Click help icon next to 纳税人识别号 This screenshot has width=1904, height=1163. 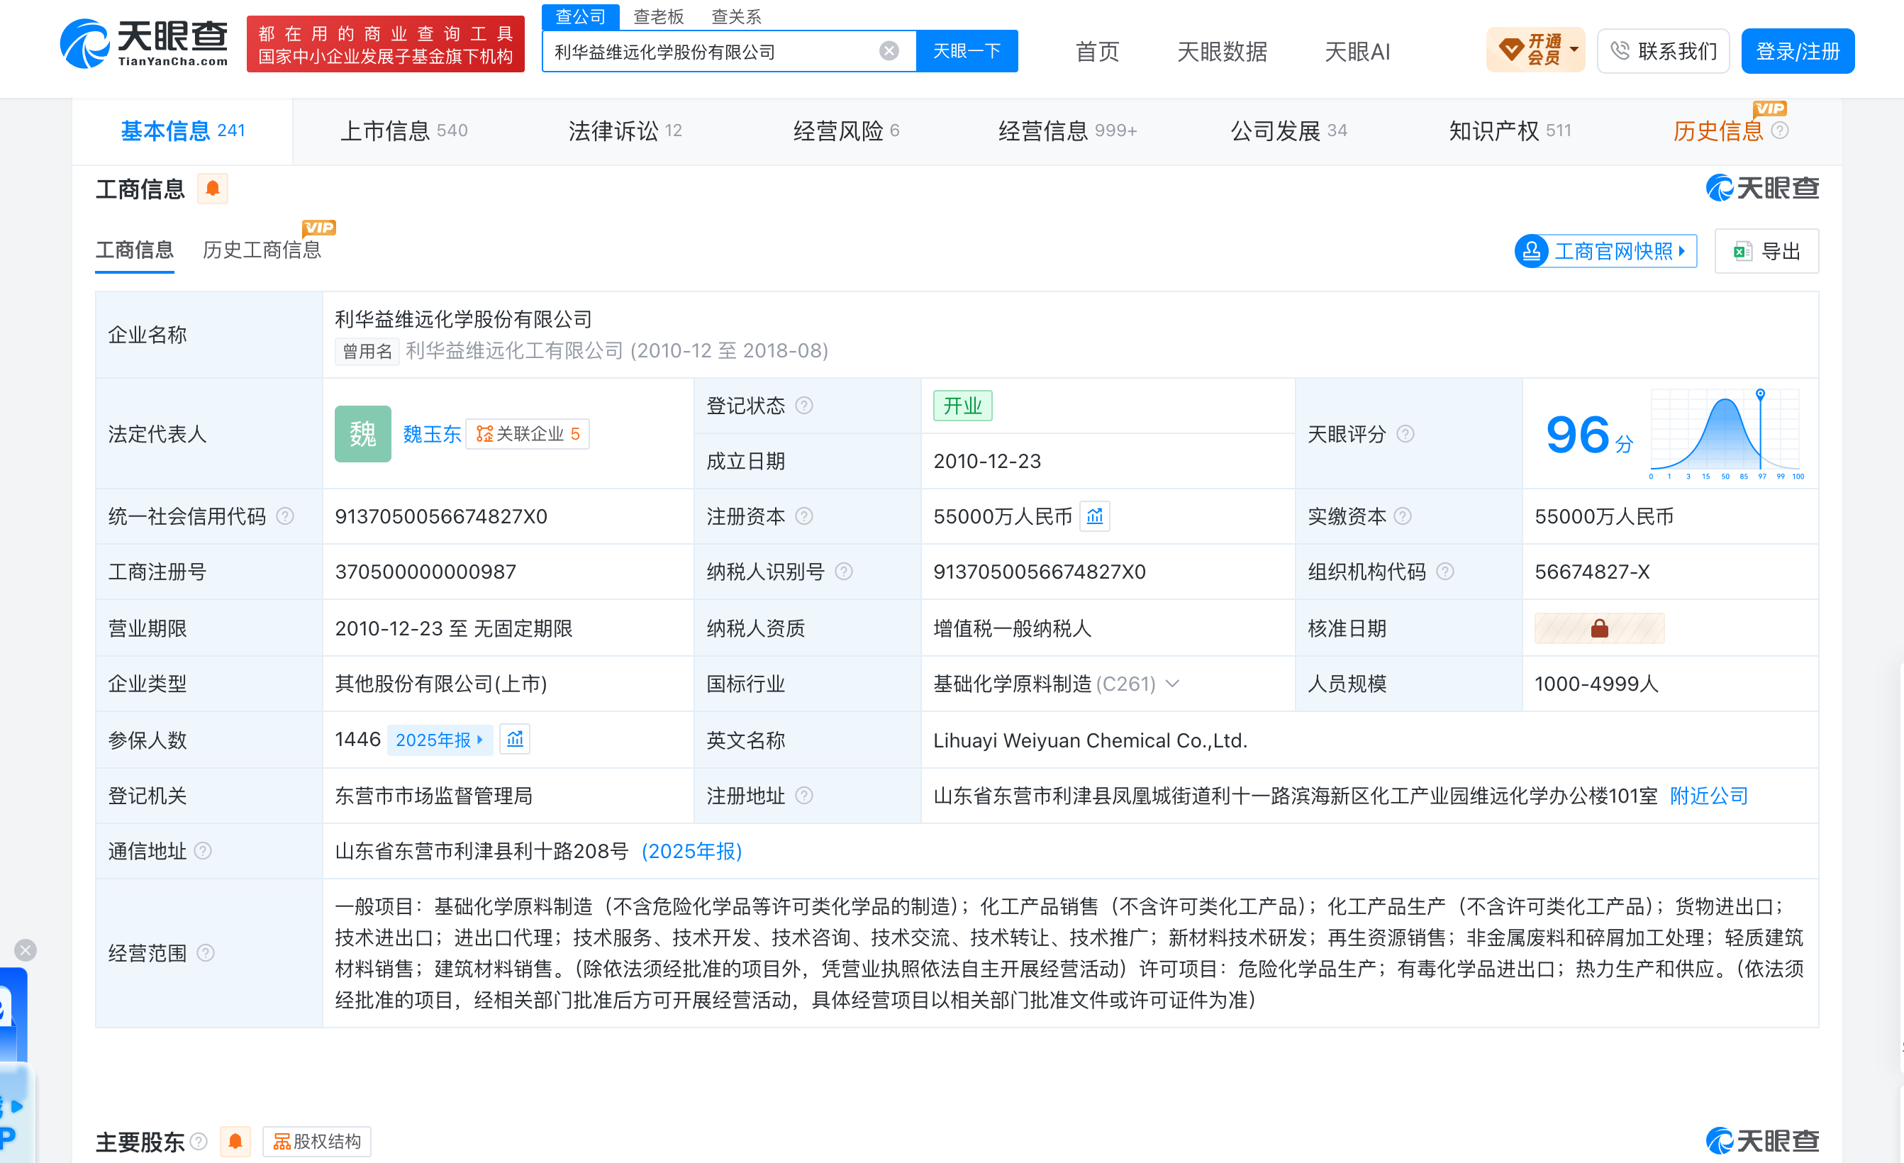(x=844, y=572)
